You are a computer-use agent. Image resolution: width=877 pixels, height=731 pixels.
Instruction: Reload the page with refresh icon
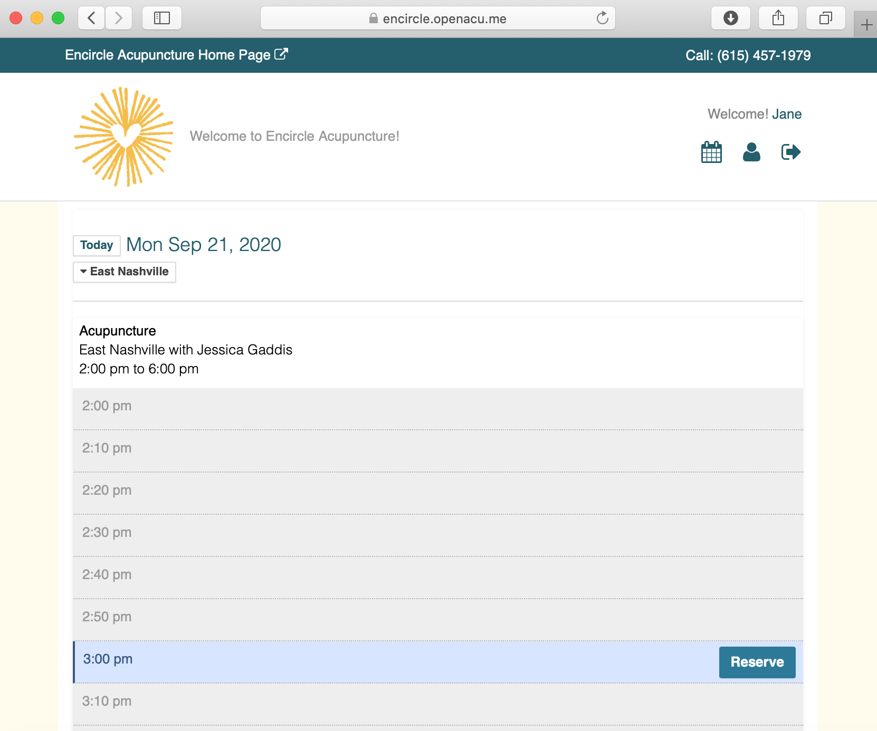click(x=602, y=18)
